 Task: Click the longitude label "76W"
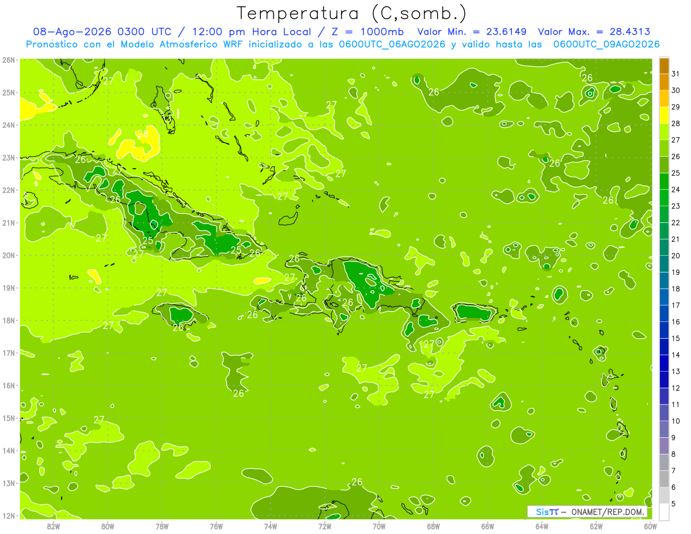tap(216, 526)
